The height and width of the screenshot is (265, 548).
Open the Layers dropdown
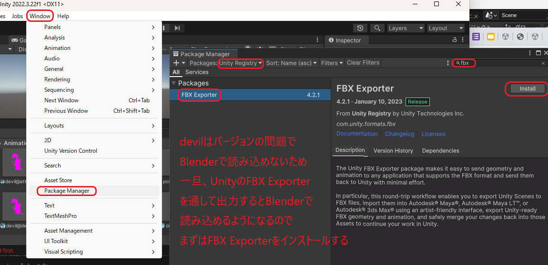[x=406, y=28]
